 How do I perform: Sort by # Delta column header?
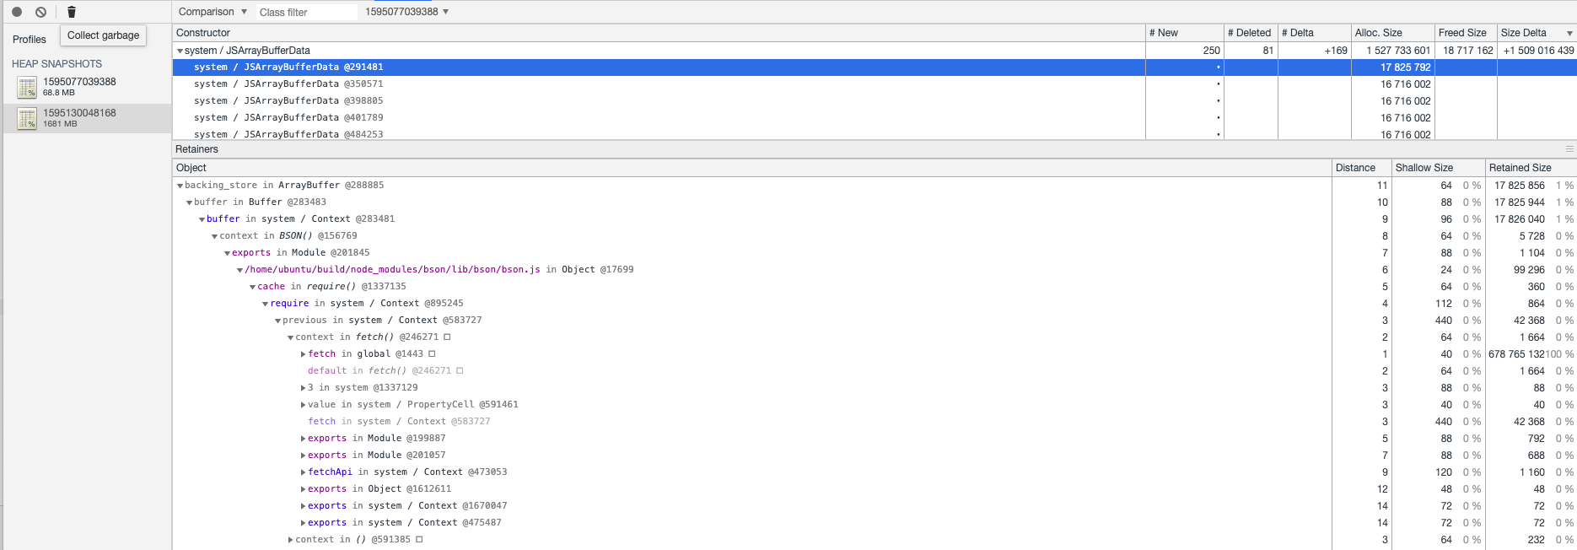coord(1314,33)
